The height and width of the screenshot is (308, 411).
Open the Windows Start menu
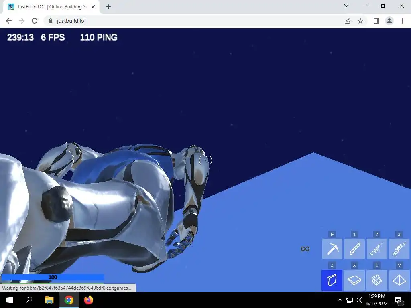coord(10,300)
